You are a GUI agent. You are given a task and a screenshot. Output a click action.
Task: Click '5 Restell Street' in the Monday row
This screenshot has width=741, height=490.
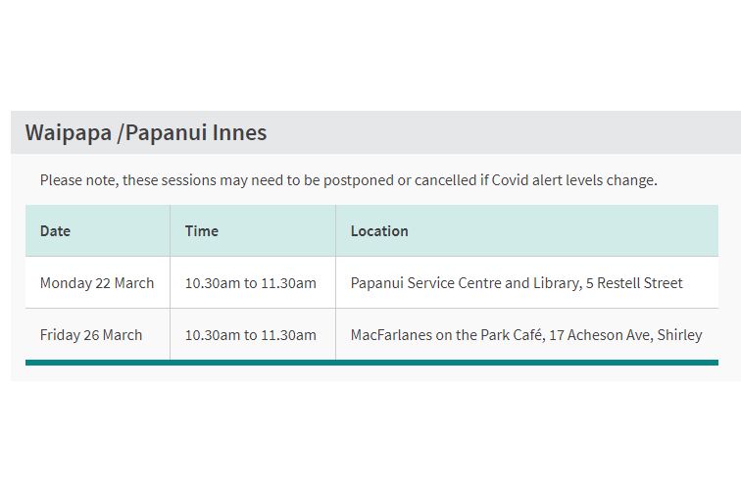pos(634,283)
